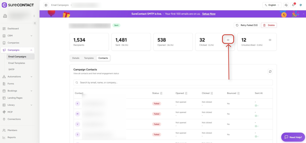Open Companies from the sidebar icon
The image size is (306, 143).
pyautogui.click(x=4, y=43)
